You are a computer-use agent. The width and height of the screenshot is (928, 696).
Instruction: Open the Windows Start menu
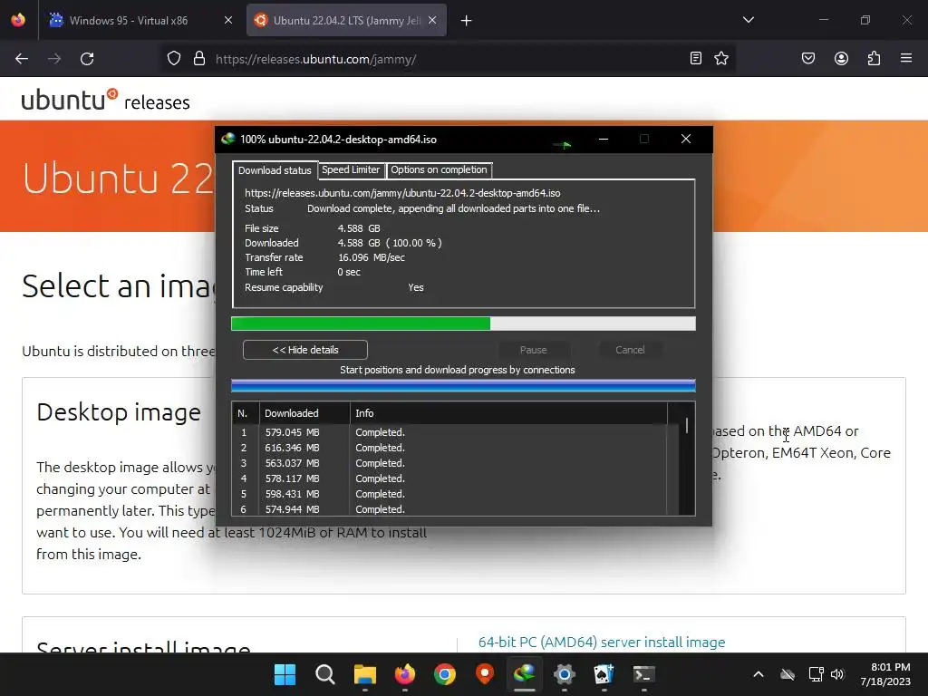click(x=285, y=674)
